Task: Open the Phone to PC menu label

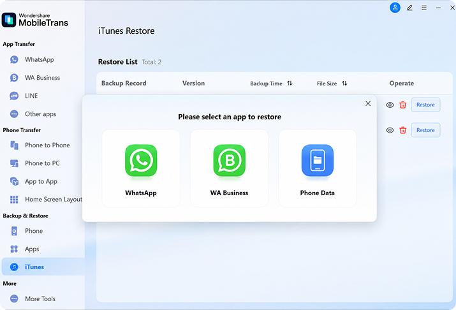Action: (x=42, y=163)
